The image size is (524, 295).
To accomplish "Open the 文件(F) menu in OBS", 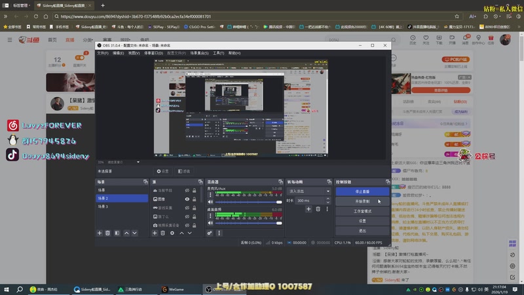I will (103, 53).
